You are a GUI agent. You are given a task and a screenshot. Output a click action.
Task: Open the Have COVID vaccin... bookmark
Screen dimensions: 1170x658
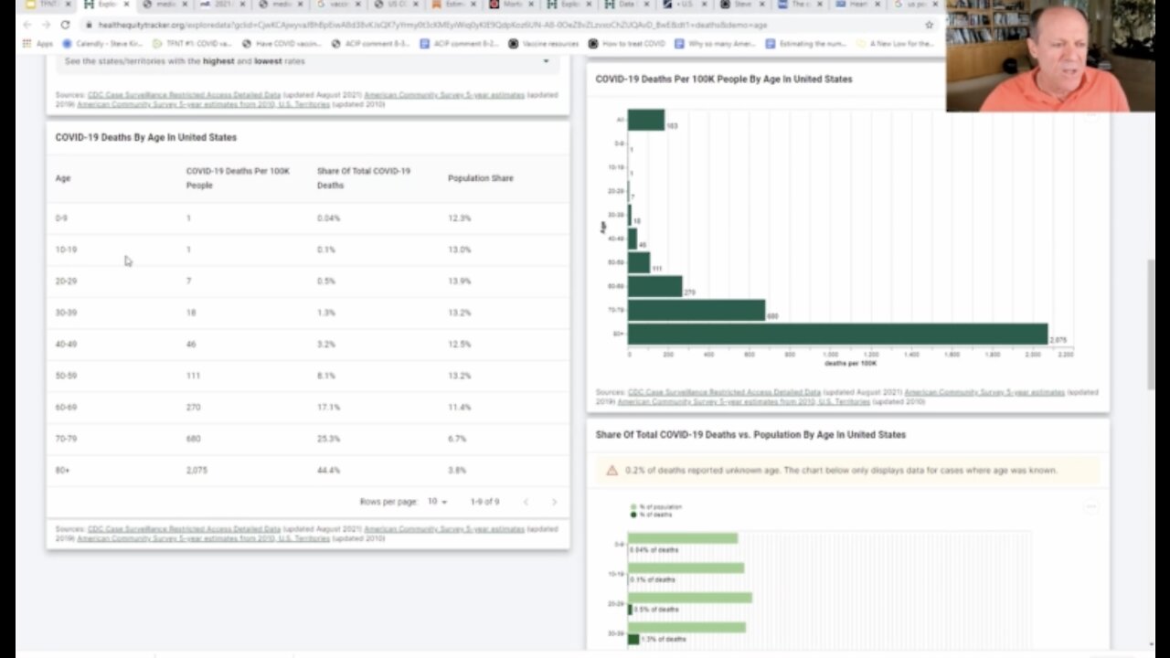(282, 44)
